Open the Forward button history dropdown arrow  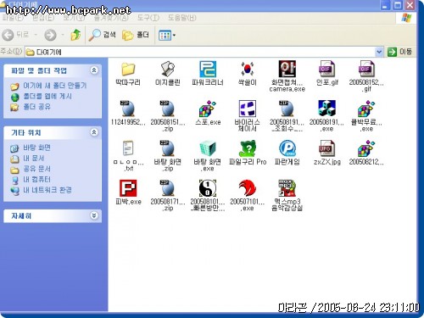(x=63, y=35)
